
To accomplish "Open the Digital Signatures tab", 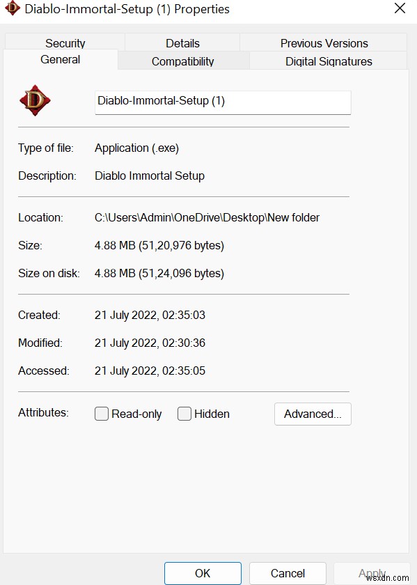I will [x=328, y=61].
